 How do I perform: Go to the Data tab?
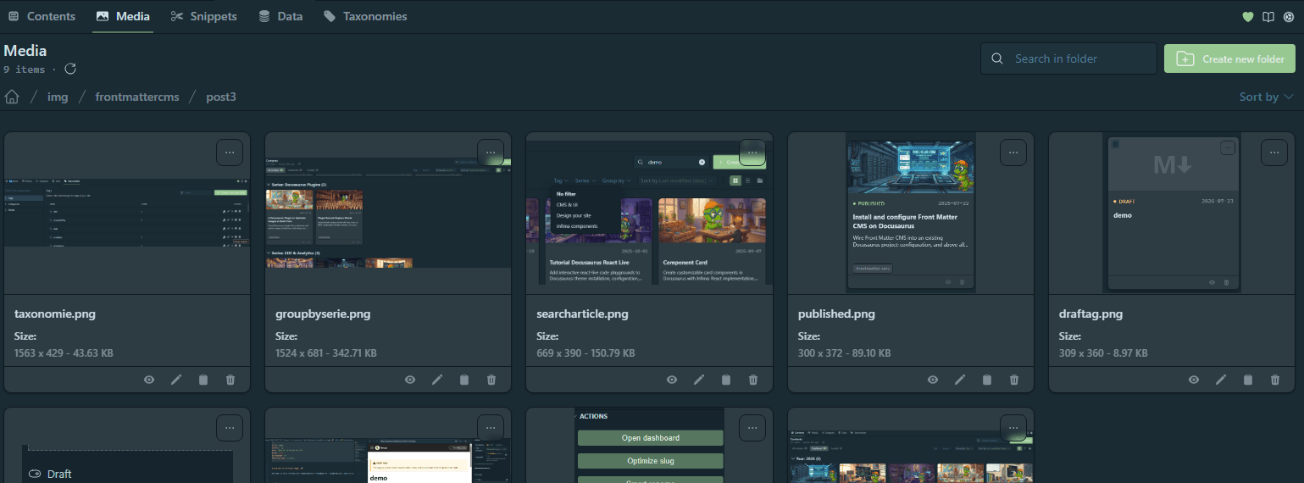(280, 16)
